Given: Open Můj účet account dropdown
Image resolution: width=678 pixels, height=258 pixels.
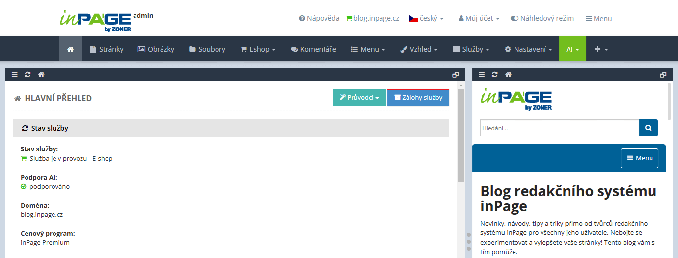Looking at the screenshot, I should tap(479, 18).
